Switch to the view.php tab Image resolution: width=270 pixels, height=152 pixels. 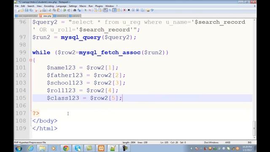tap(46, 16)
